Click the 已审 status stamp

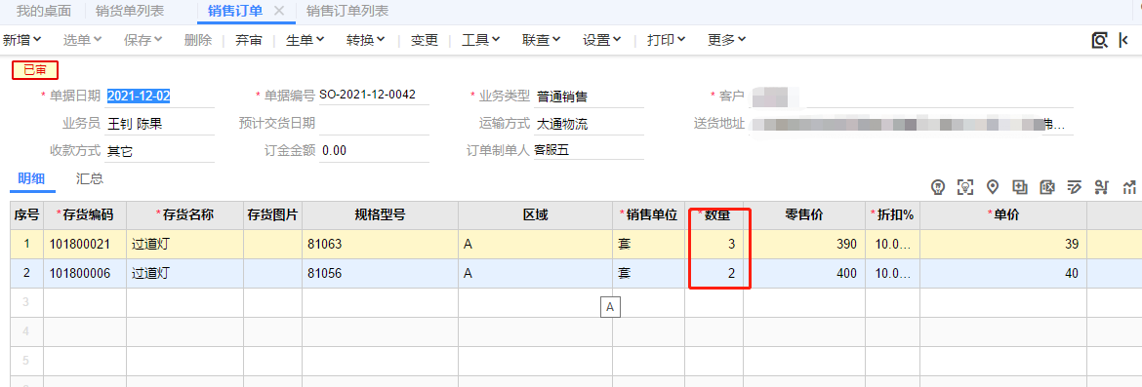coord(35,70)
